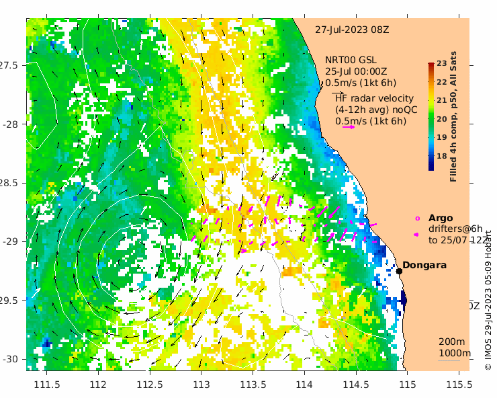Click the 'HF radar velocity' label

point(374,98)
